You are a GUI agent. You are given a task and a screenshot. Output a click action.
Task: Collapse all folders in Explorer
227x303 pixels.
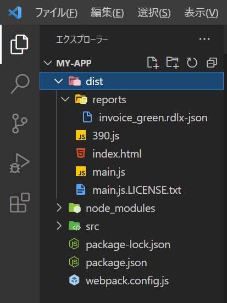pos(212,63)
